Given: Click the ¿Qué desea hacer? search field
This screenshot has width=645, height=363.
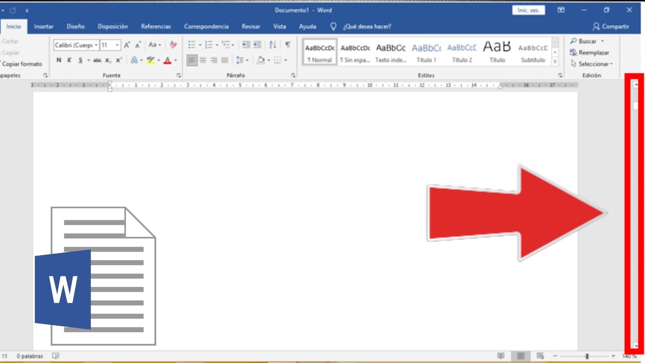Looking at the screenshot, I should pos(367,26).
